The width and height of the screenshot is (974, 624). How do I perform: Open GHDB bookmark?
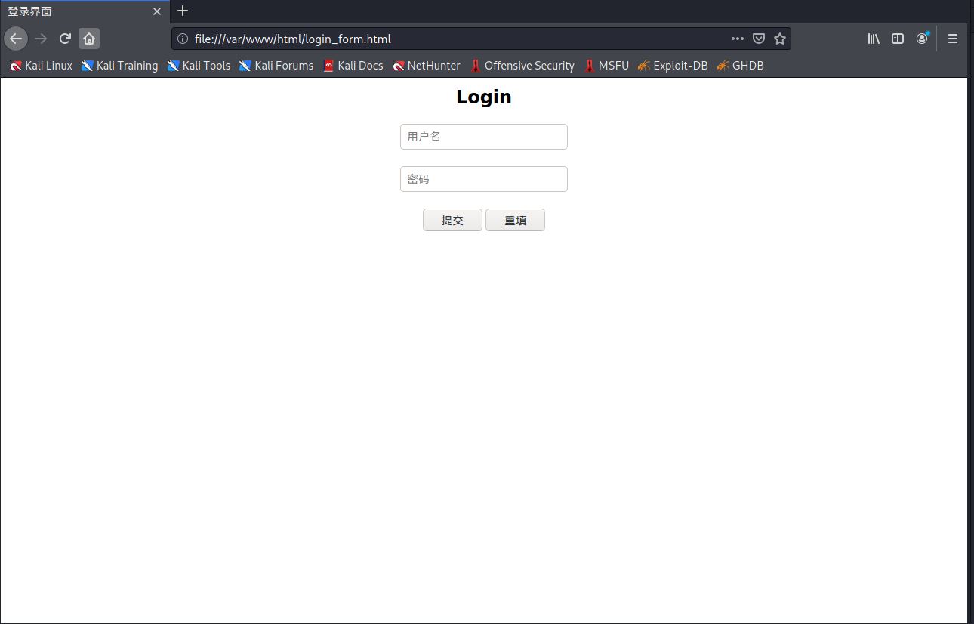(x=740, y=66)
